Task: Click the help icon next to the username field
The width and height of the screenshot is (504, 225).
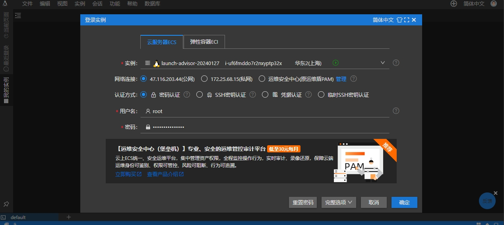Action: click(x=396, y=111)
